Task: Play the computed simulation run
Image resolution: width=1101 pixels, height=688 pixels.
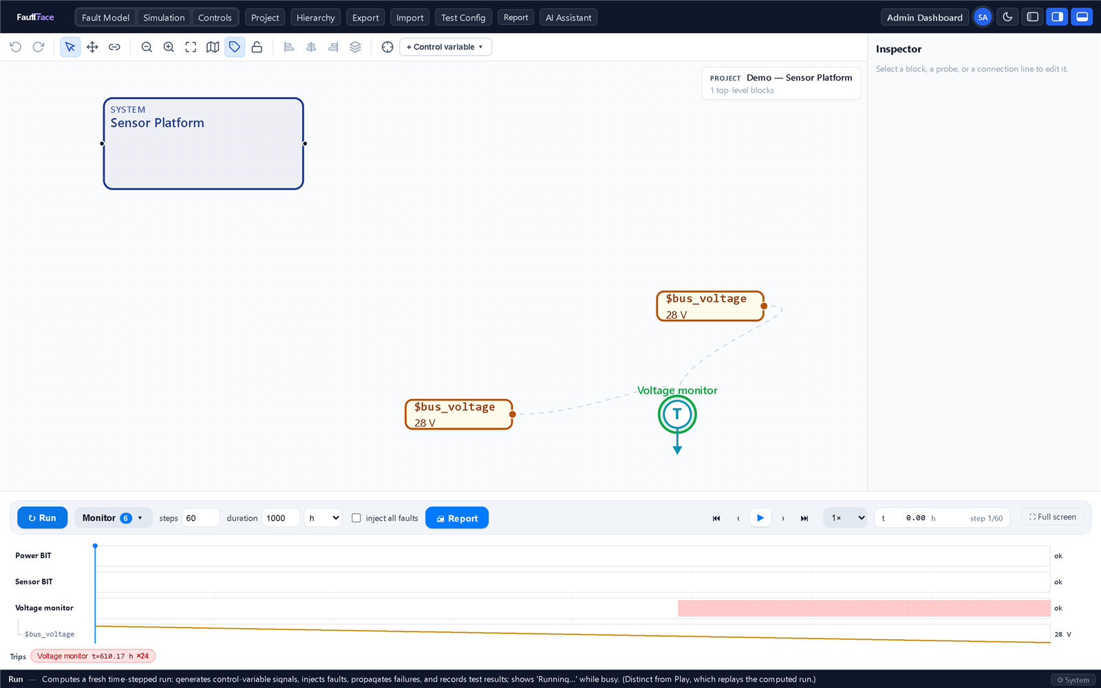Action: (760, 518)
